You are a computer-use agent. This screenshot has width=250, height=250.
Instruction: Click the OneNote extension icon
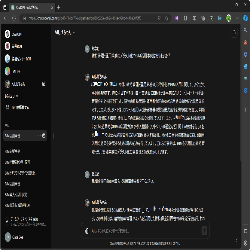[x=177, y=18]
